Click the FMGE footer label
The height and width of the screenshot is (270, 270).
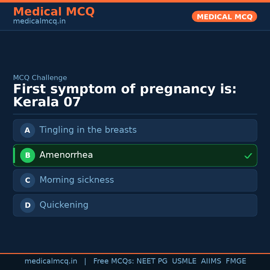(x=236, y=261)
